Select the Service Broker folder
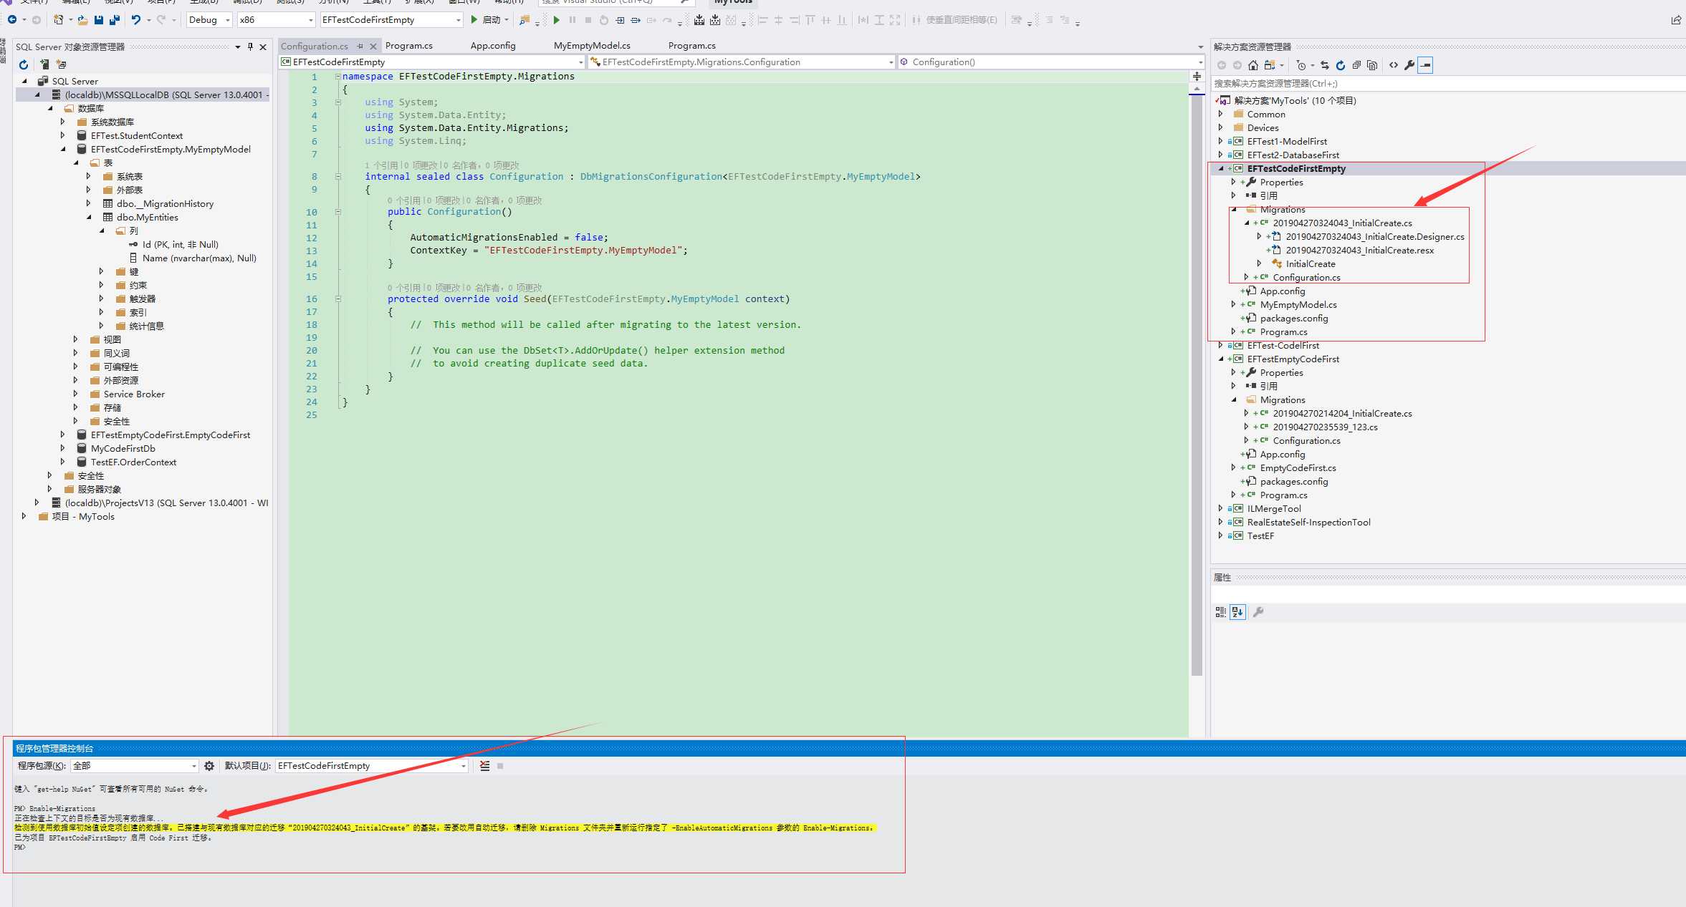Screen dimensions: 1686x907 pyautogui.click(x=134, y=394)
